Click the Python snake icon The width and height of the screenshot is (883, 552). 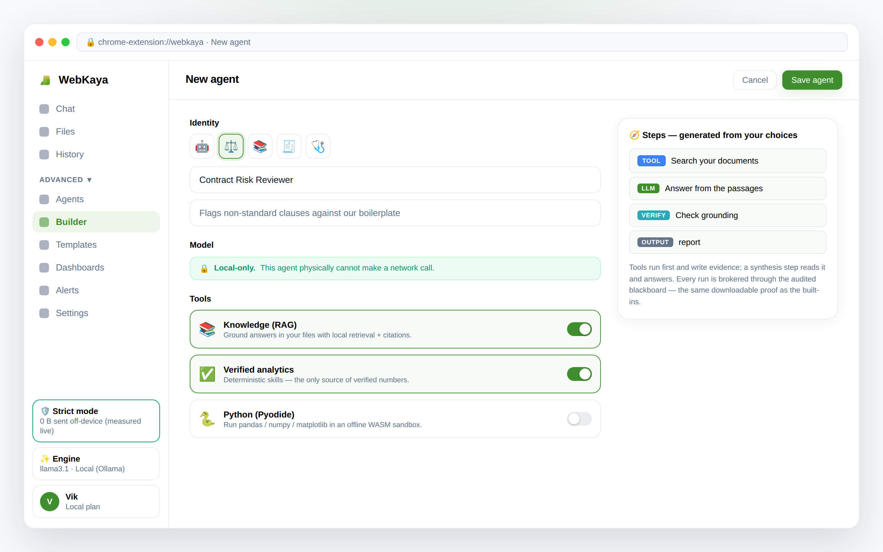click(207, 419)
